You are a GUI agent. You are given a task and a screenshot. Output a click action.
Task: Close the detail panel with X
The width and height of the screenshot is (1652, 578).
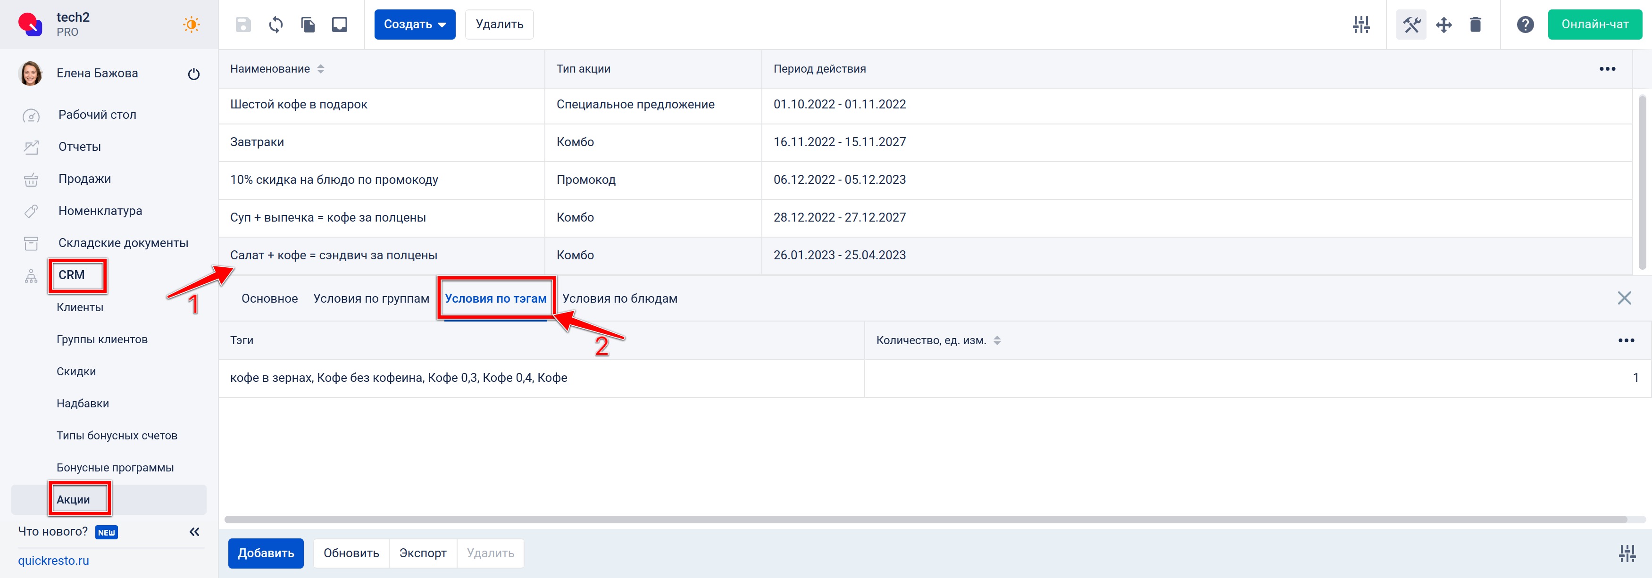1624,298
